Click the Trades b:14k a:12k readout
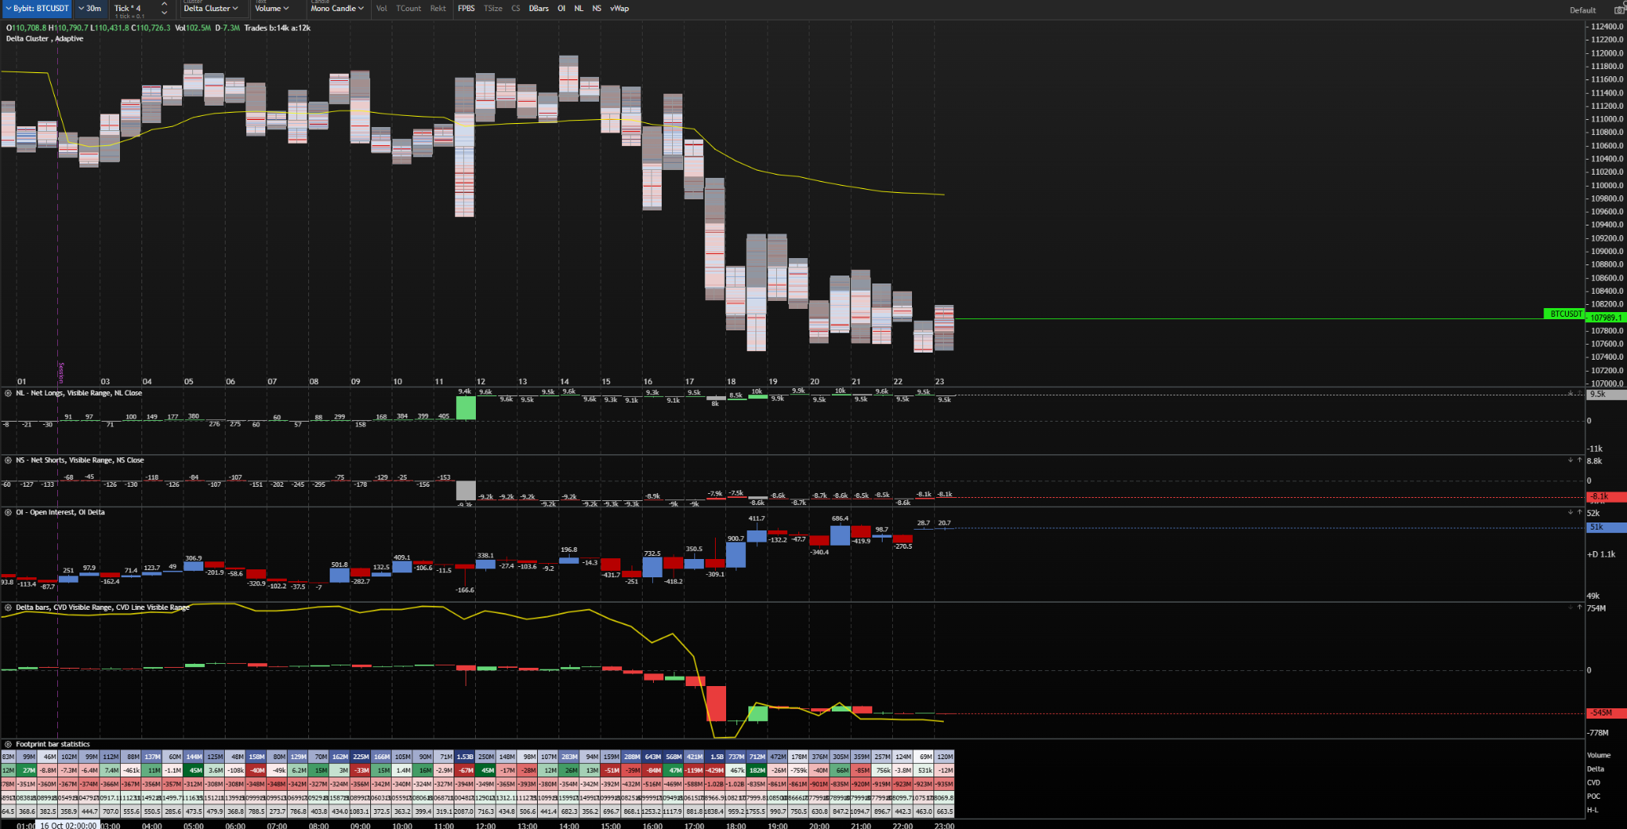The height and width of the screenshot is (829, 1627). pos(277,28)
